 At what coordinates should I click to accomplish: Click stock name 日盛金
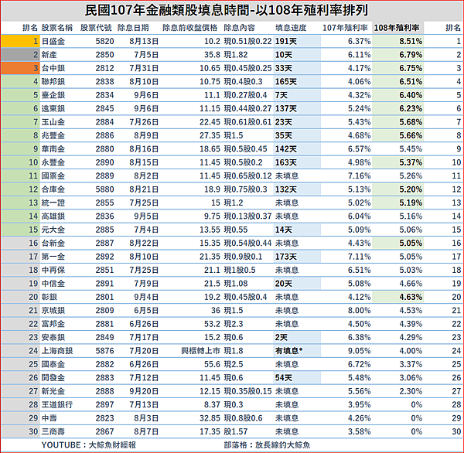(x=53, y=41)
